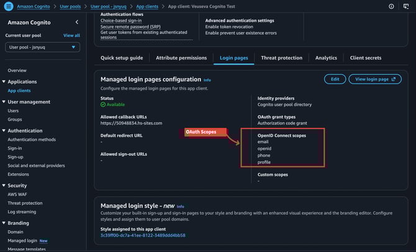Click Cognito user pool directory value

point(284,105)
